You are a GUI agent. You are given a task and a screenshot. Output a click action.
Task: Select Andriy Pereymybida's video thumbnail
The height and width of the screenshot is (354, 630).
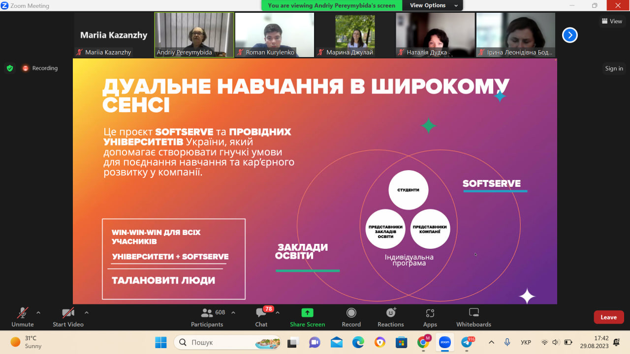pyautogui.click(x=194, y=35)
